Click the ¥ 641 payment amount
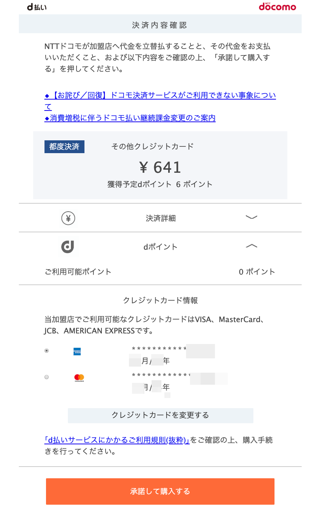Screen dimensions: 319x516 (160, 167)
